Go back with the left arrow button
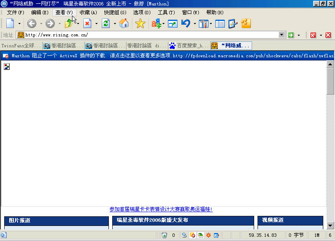 (32, 23)
